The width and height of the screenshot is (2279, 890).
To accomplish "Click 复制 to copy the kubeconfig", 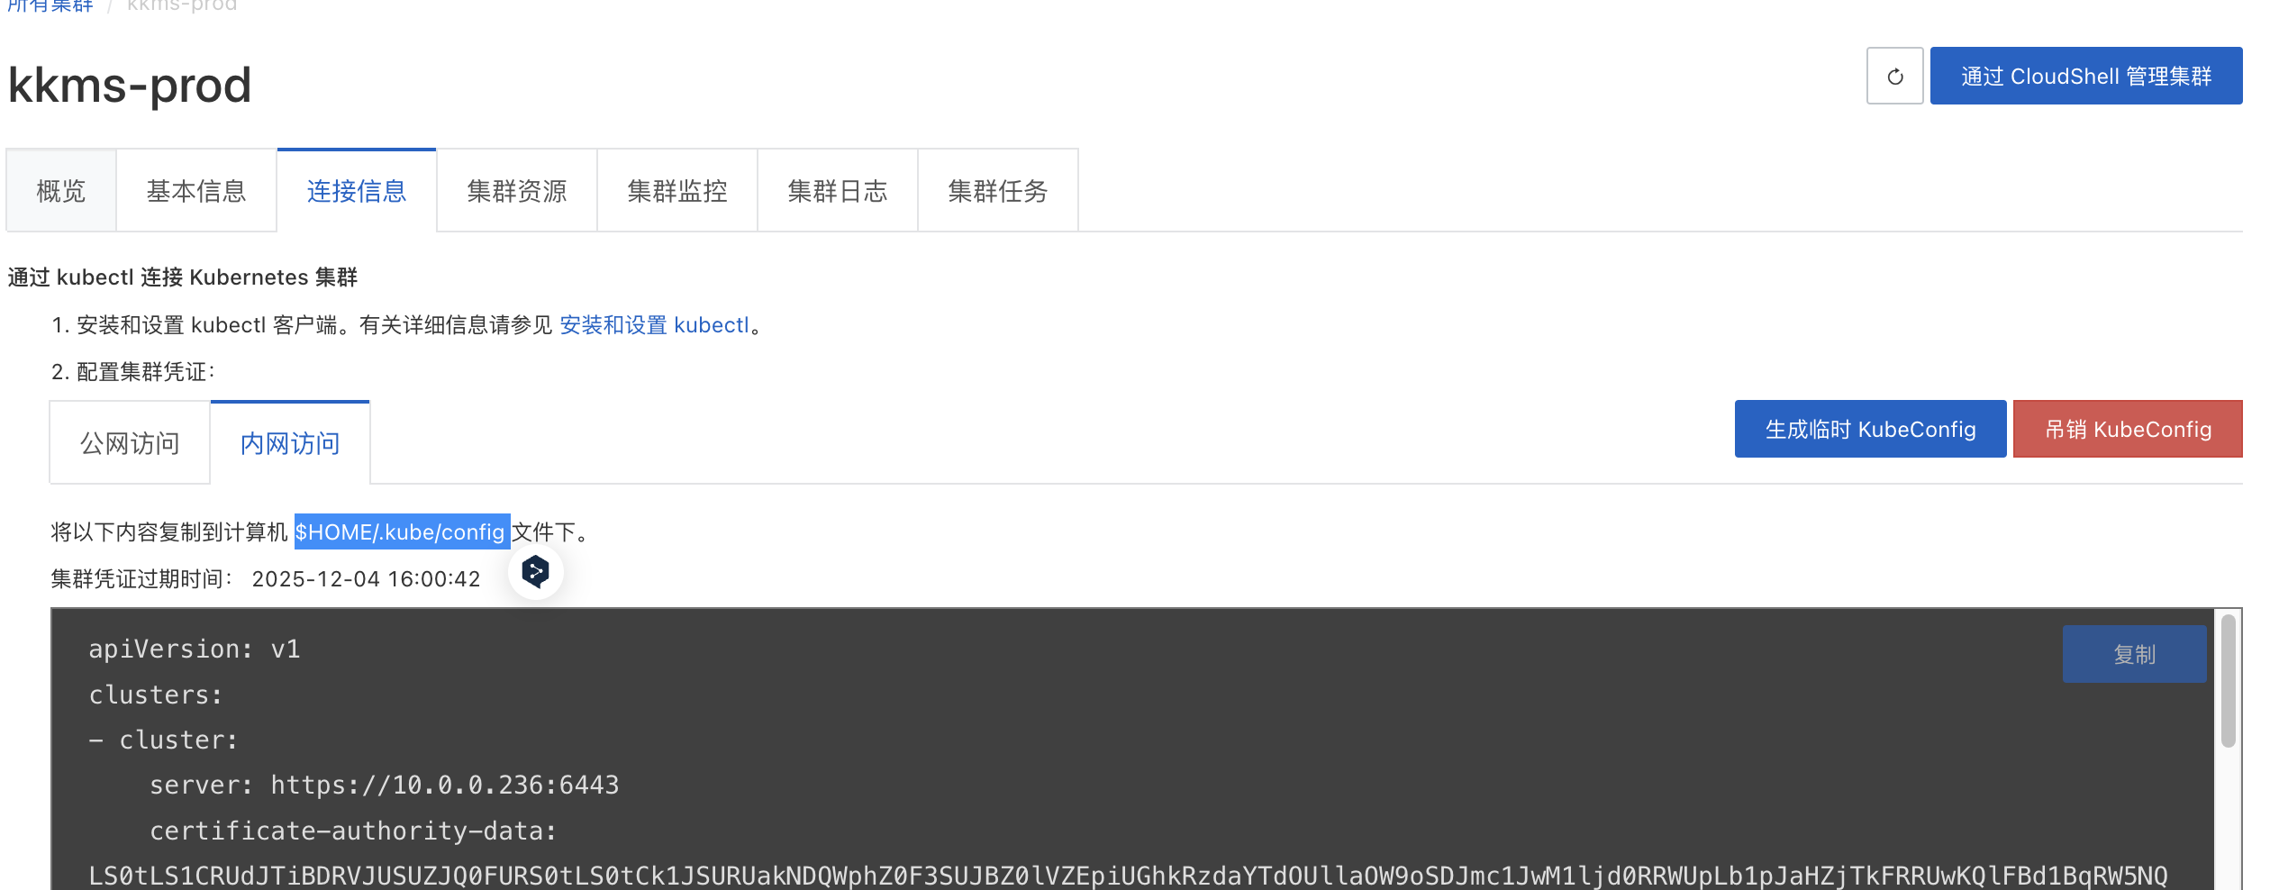I will 2134,654.
